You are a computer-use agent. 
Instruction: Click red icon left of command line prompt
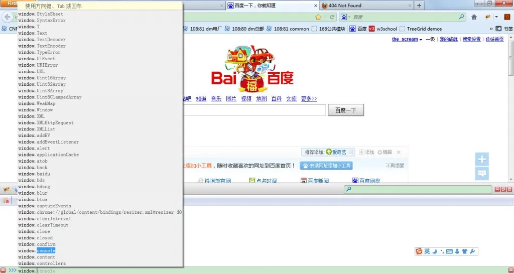[x=3, y=270]
